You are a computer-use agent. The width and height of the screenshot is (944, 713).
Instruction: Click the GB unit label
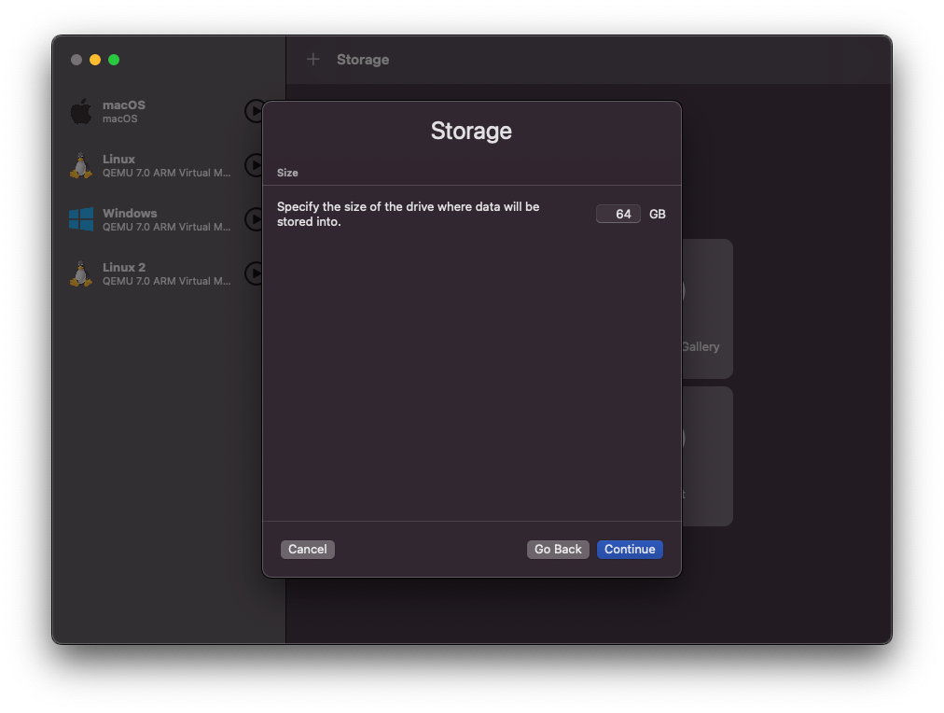click(x=658, y=214)
